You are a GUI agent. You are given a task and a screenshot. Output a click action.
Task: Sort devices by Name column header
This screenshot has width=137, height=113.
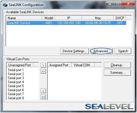coord(24,18)
